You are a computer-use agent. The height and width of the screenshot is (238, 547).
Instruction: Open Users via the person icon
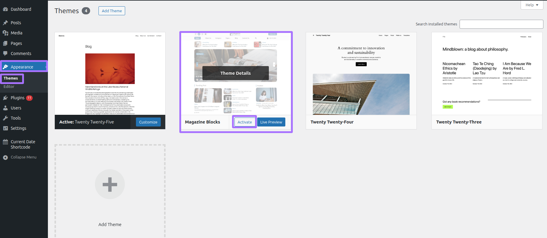pyautogui.click(x=5, y=108)
